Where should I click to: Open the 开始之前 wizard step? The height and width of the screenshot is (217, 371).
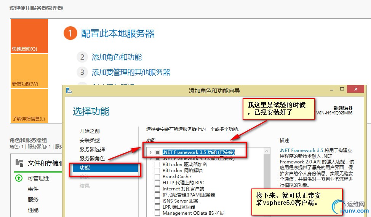pos(90,131)
